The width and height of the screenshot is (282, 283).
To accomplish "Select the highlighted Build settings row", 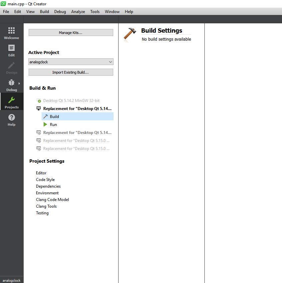I will [78, 116].
